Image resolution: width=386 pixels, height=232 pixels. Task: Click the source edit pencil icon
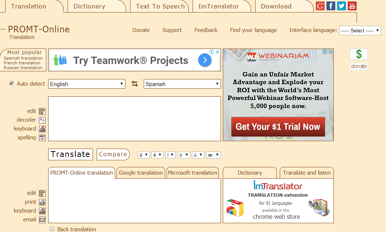(x=42, y=111)
